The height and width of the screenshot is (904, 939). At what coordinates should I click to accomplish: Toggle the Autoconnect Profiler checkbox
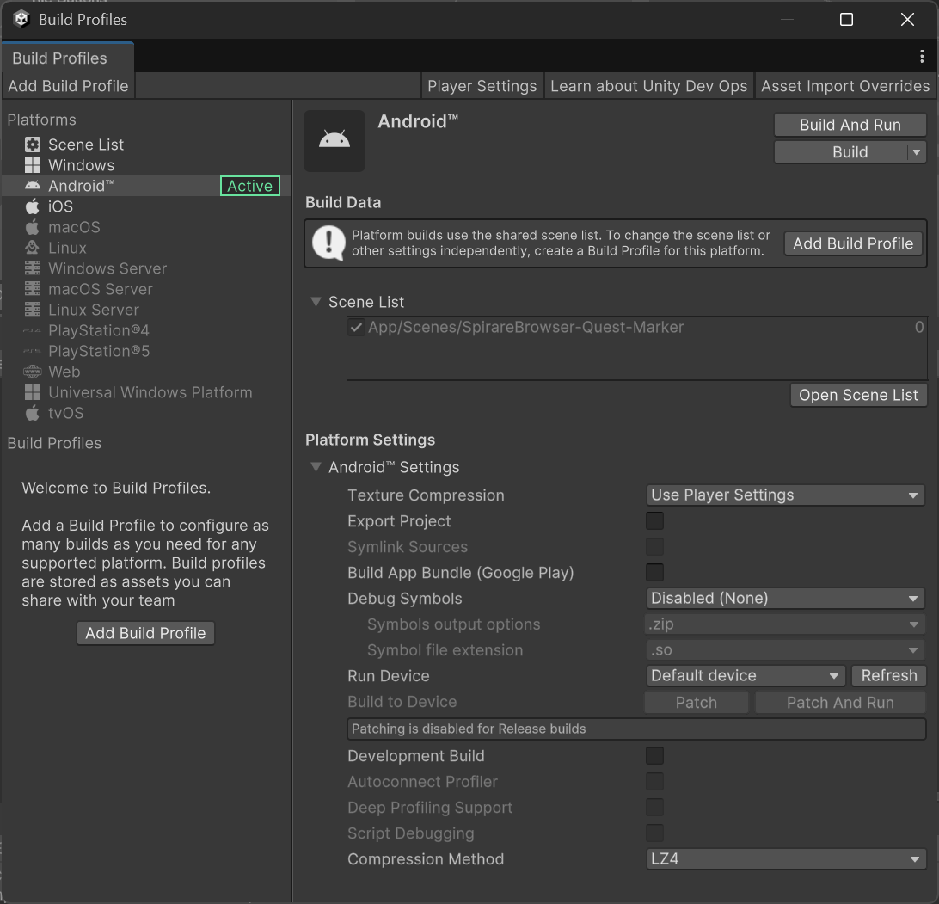coord(654,781)
